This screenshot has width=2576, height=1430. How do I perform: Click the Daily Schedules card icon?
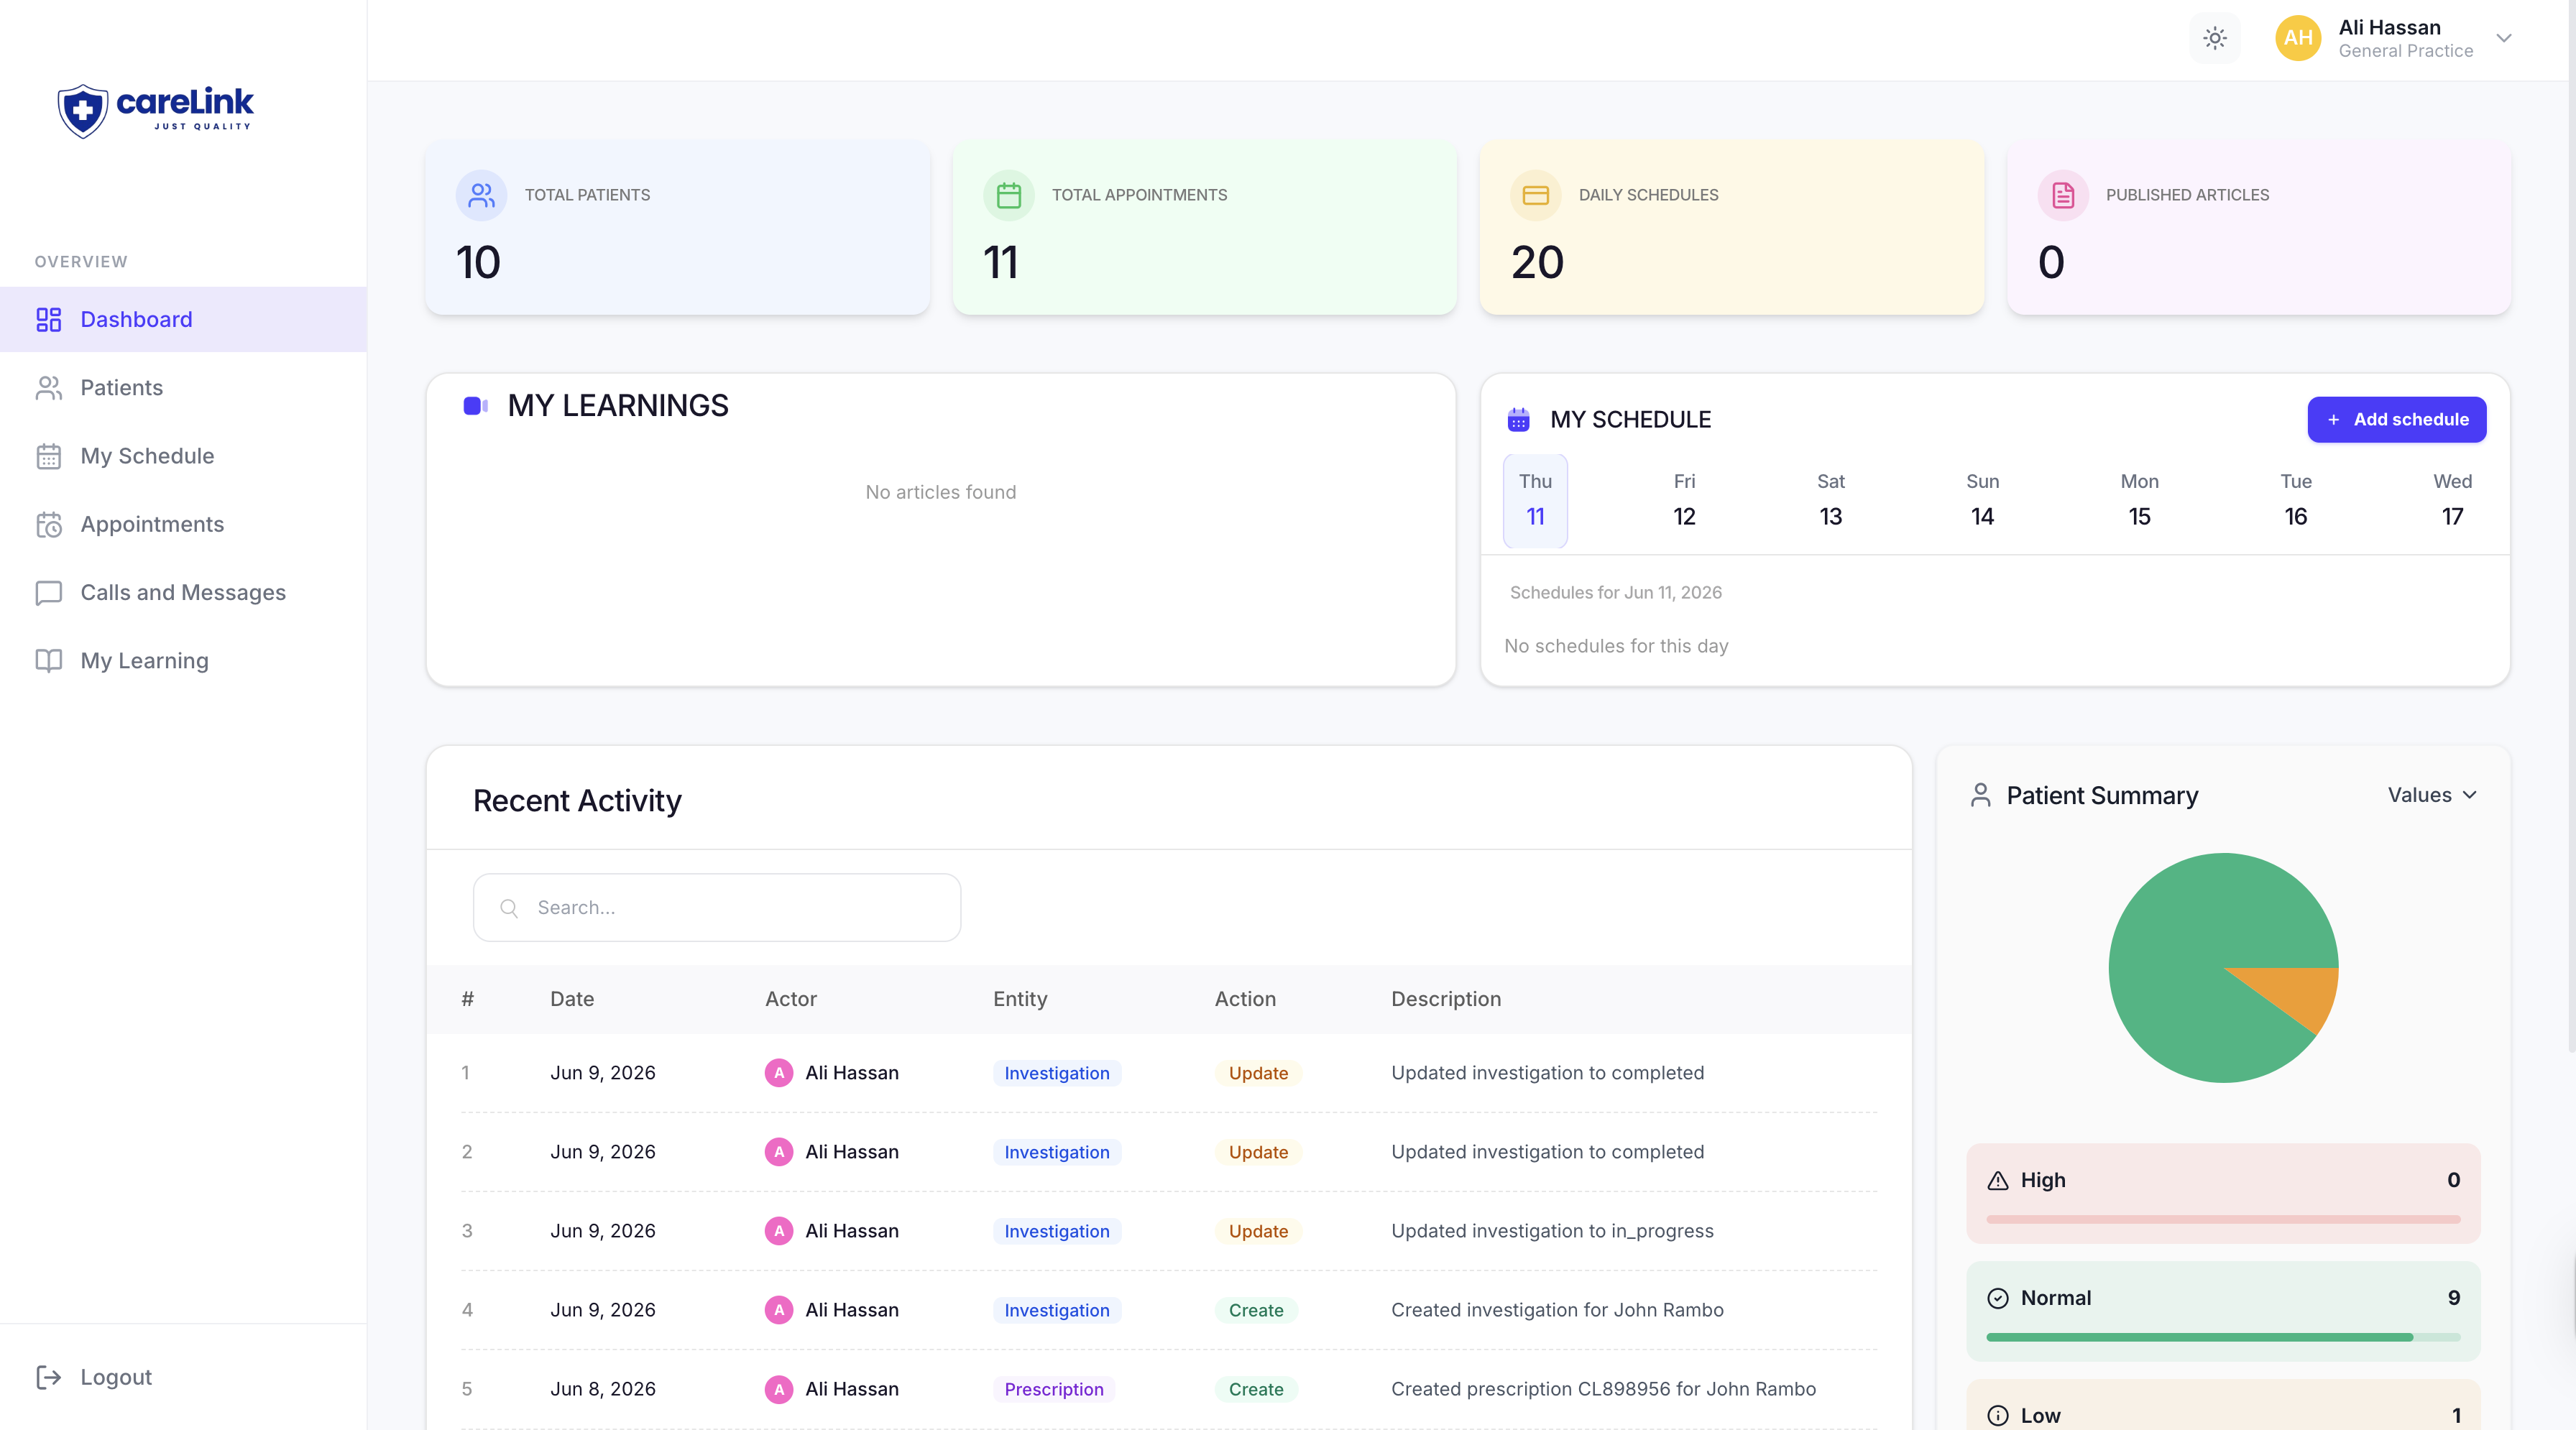[x=1535, y=195]
